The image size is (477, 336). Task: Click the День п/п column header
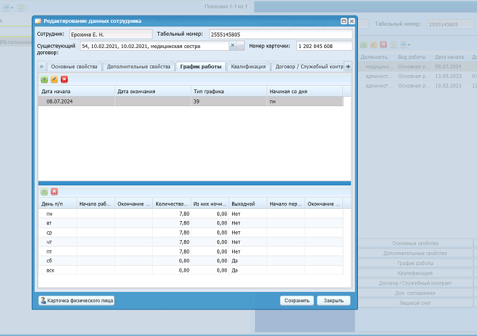[58, 203]
